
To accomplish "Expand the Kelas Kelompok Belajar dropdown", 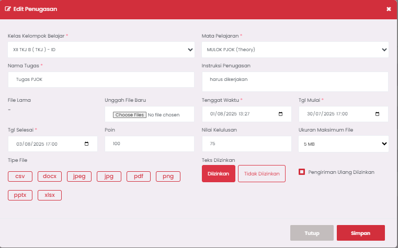I will pos(101,50).
